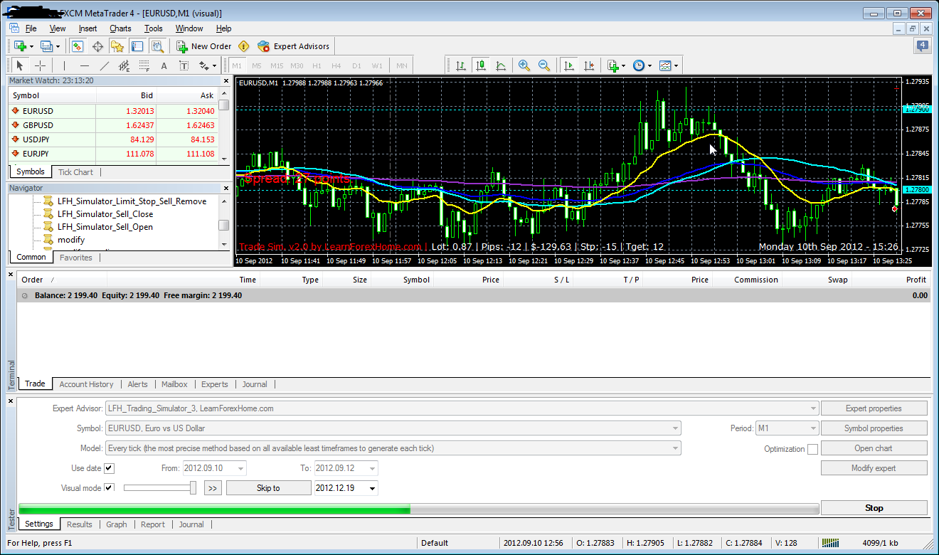
Task: Click the Skip to button
Action: (x=268, y=488)
